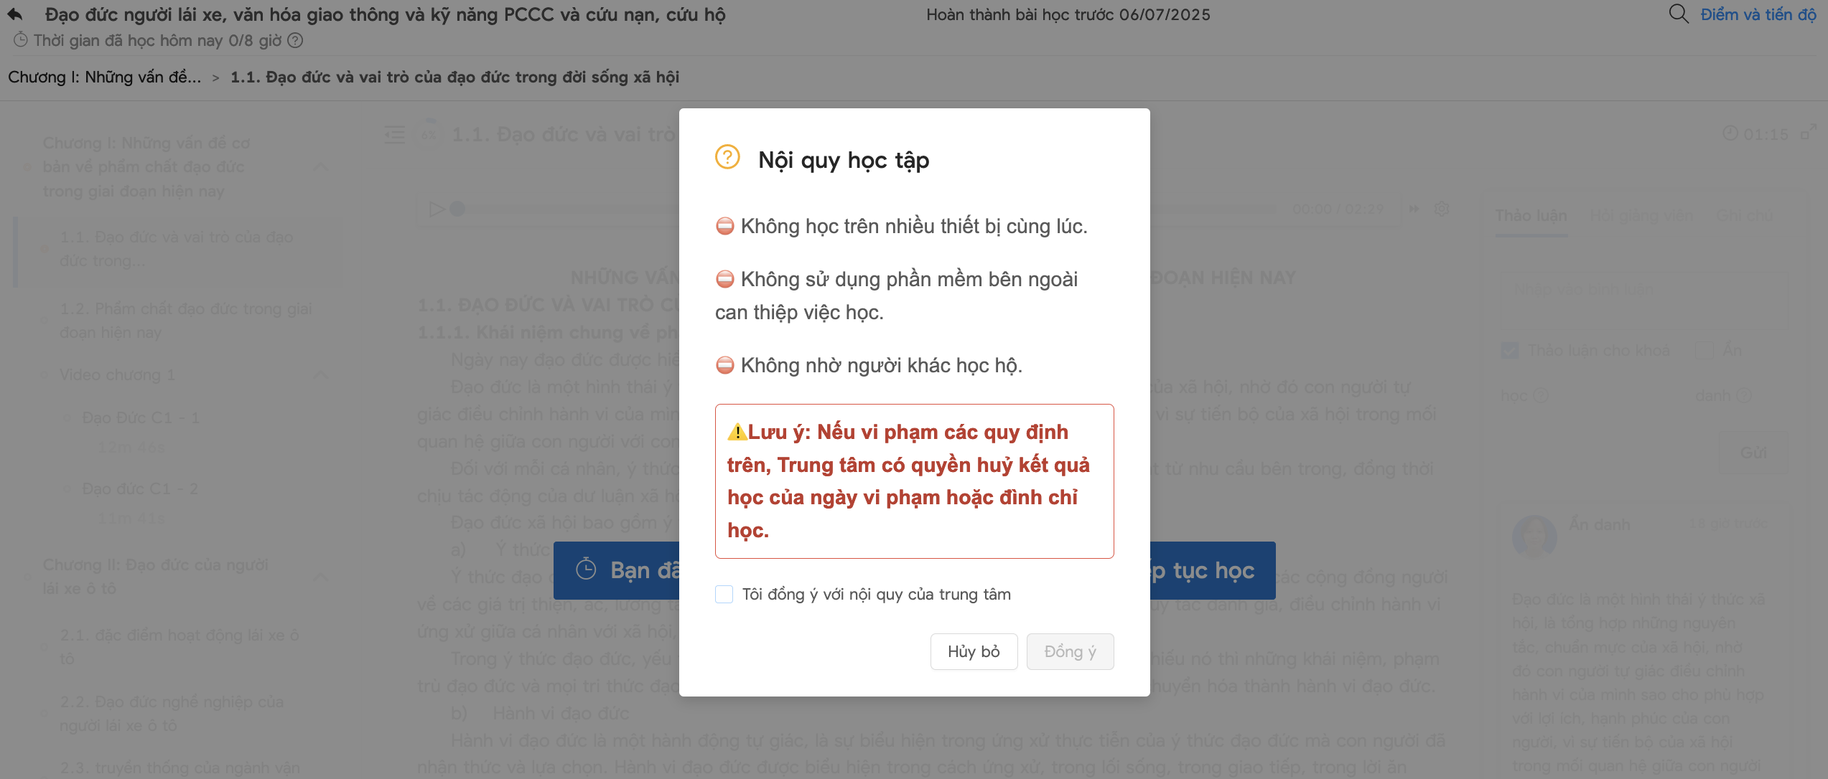Click the Hủy bỏ button
This screenshot has width=1828, height=779.
point(974,651)
